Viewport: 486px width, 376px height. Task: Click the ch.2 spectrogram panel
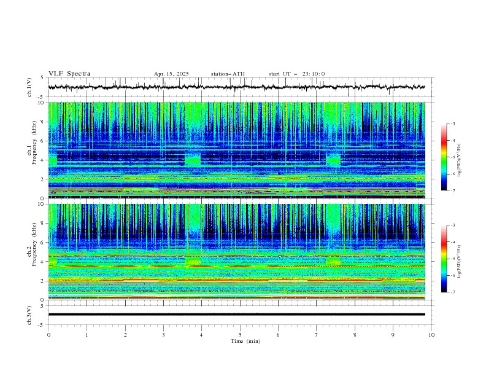point(237,252)
